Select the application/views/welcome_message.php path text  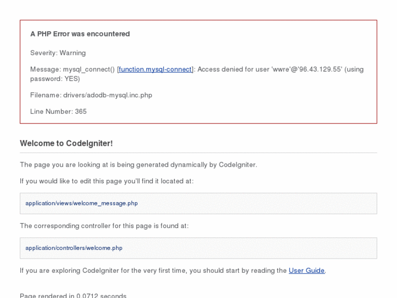81,203
